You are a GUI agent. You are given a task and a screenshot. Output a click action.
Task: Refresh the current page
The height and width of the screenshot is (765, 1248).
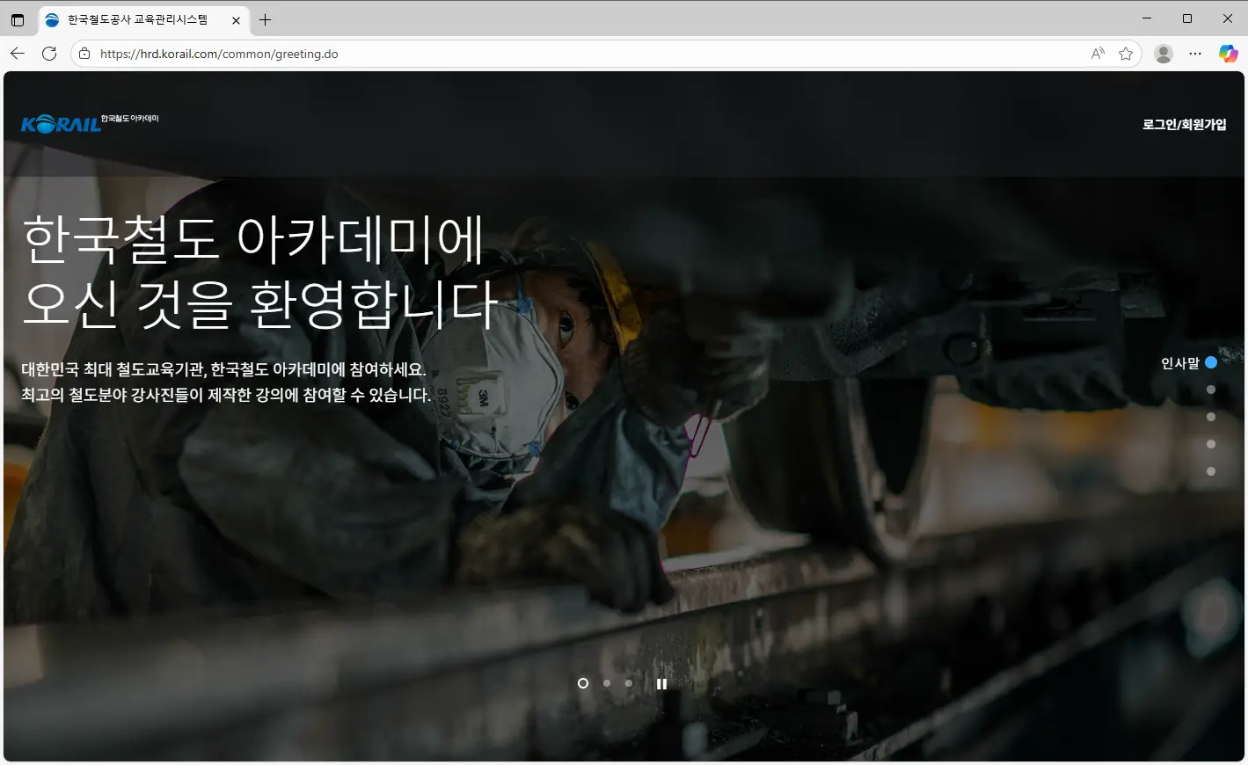(49, 54)
